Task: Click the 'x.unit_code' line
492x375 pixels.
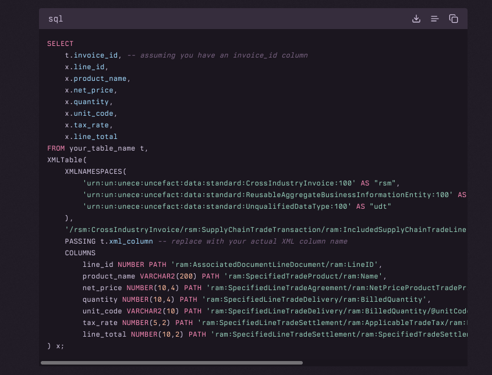Action: point(91,113)
